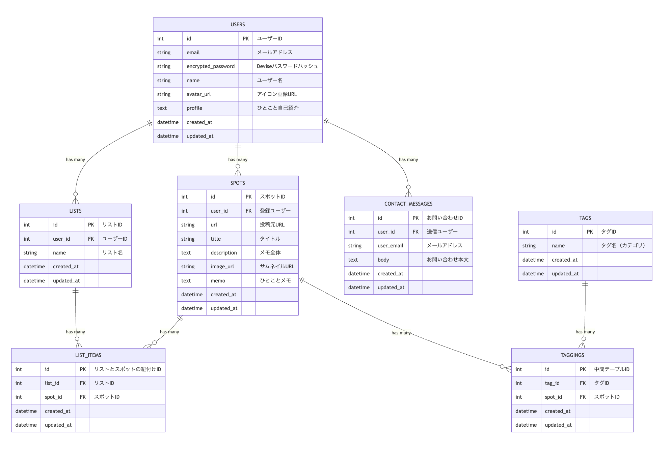Click the image_url field in SPOTS
The height and width of the screenshot is (451, 671).
(222, 267)
